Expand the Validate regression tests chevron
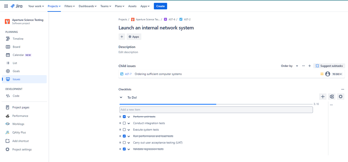The image size is (348, 162). pos(129,149)
